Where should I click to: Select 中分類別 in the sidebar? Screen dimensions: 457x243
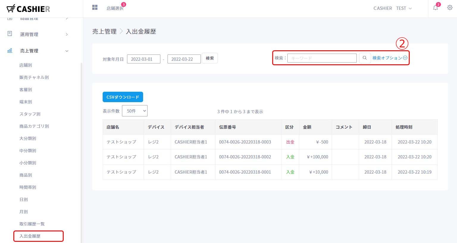click(28, 151)
